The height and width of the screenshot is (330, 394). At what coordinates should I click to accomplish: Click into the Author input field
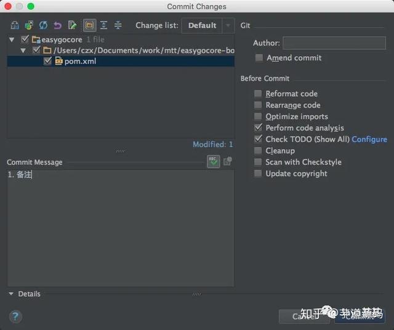click(x=334, y=43)
